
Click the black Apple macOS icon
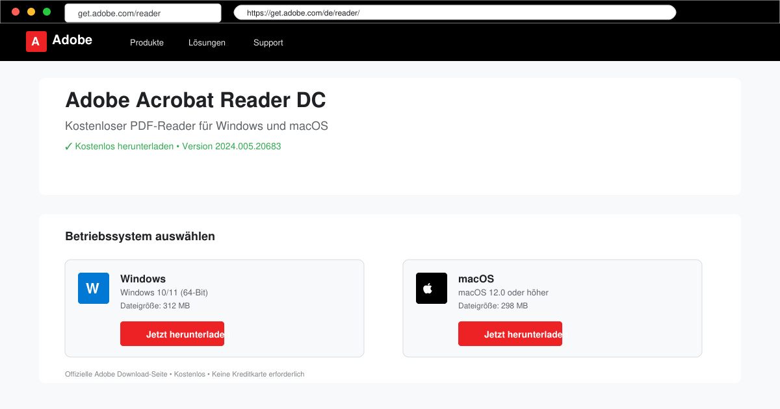pos(432,288)
